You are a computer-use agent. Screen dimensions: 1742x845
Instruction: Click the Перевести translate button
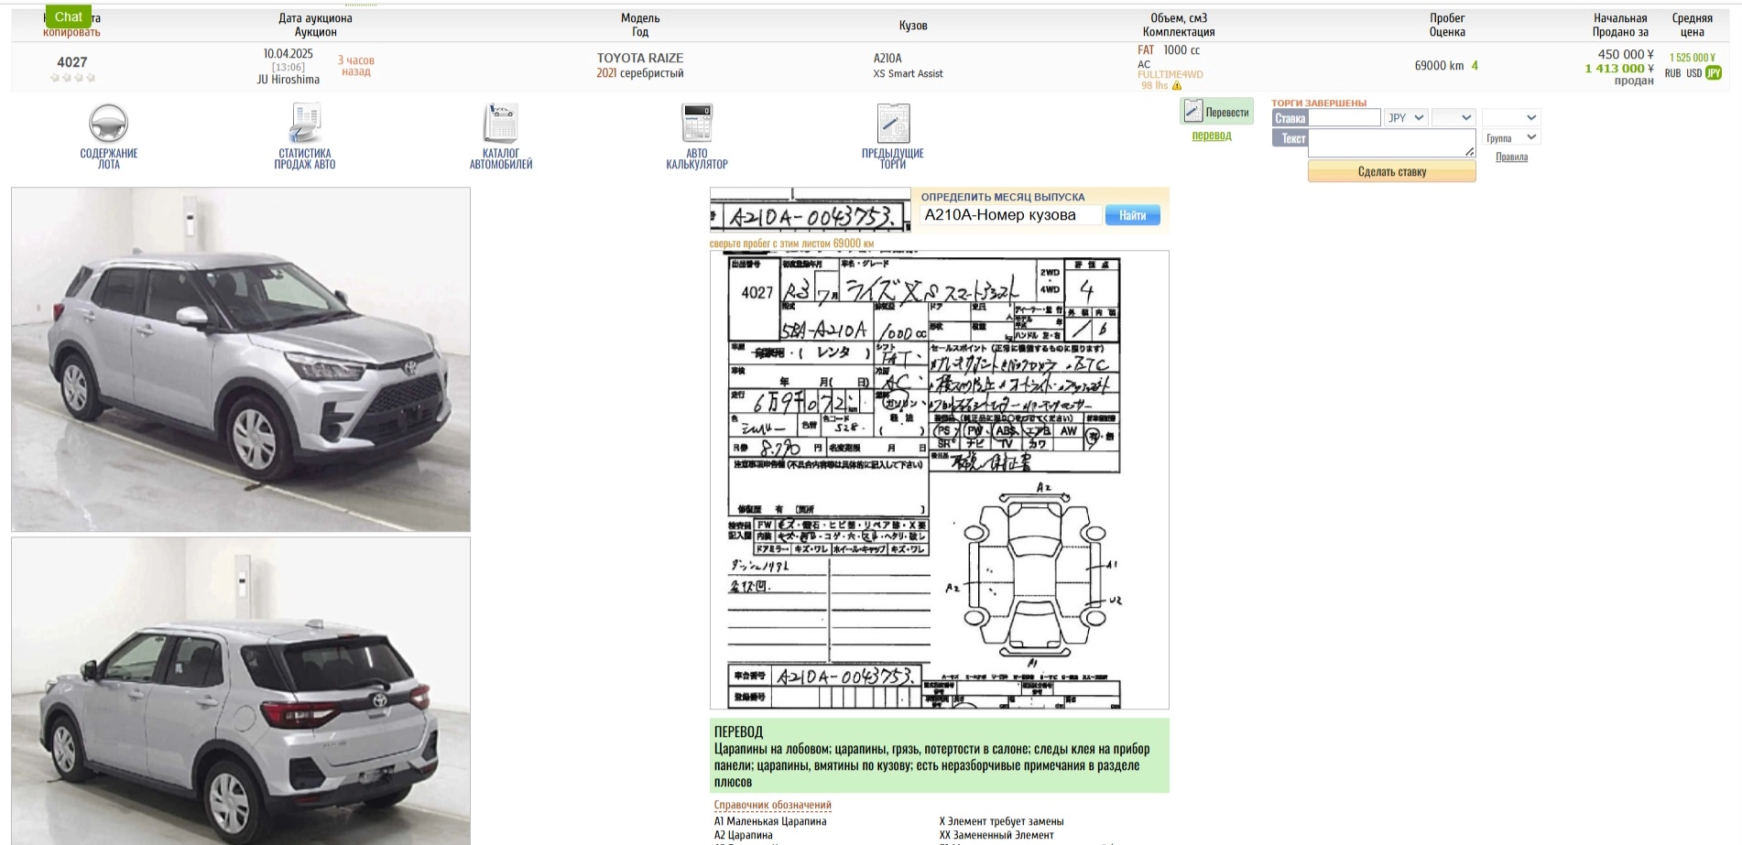(1216, 112)
